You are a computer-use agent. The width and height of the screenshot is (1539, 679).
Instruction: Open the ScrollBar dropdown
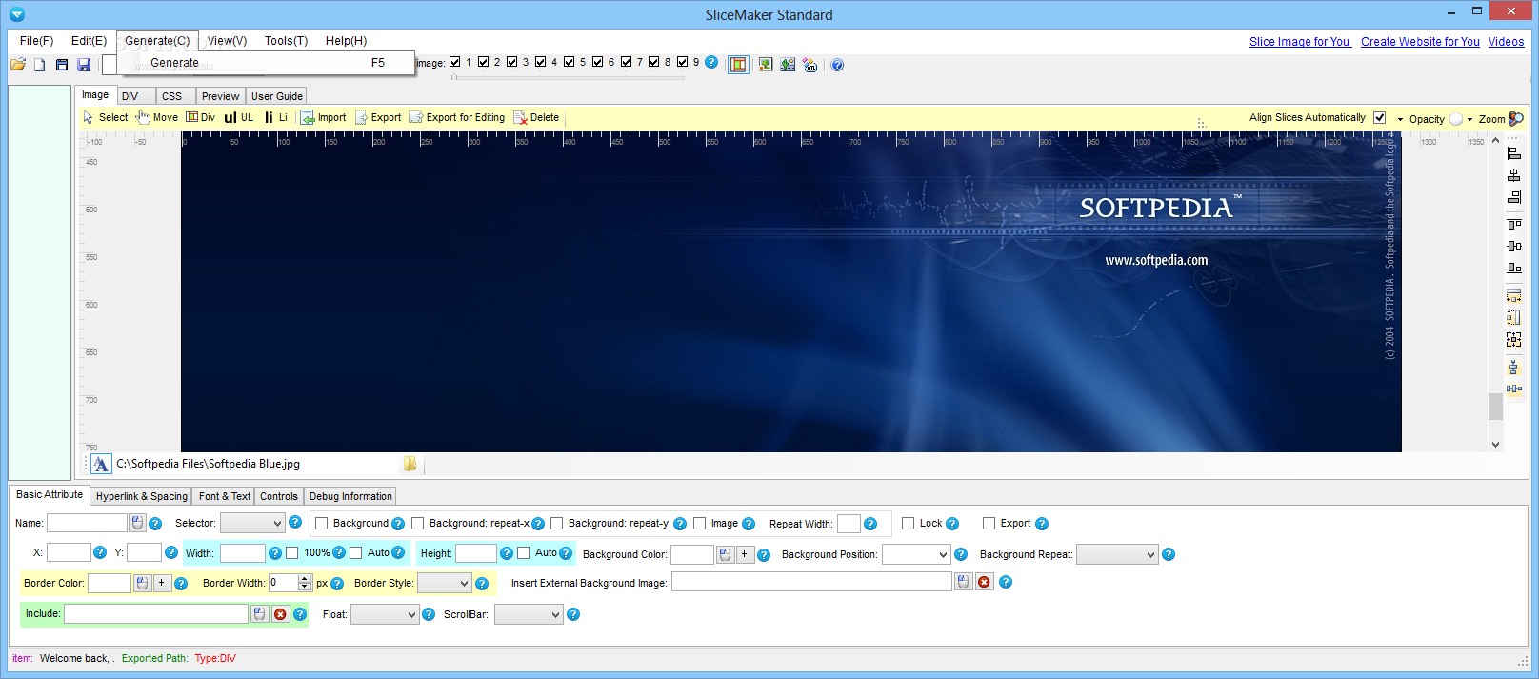coord(529,614)
